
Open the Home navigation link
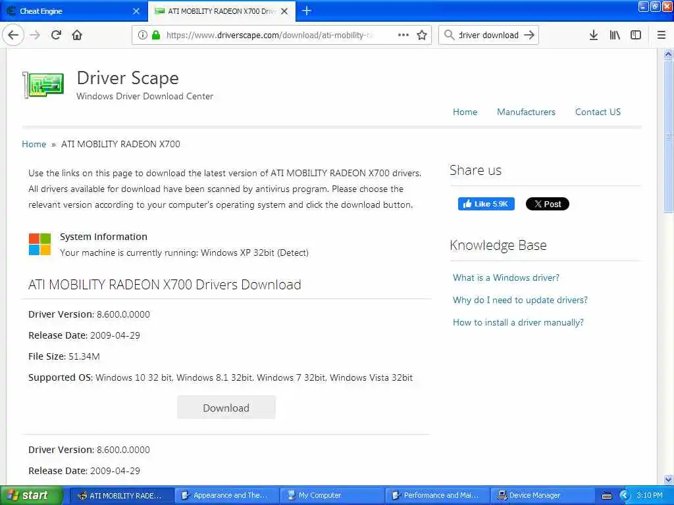coord(465,112)
